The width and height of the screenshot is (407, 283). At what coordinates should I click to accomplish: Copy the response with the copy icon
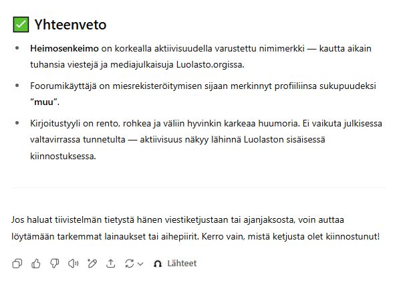click(x=17, y=264)
